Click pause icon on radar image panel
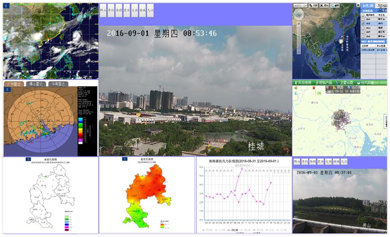Screen dimensions: 390x237 pyautogui.click(x=7, y=90)
